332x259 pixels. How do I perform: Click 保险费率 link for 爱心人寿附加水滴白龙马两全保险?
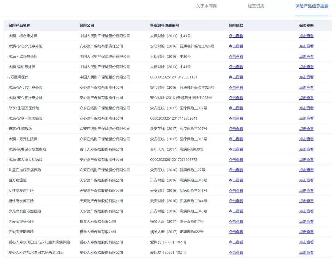pyautogui.click(x=306, y=253)
